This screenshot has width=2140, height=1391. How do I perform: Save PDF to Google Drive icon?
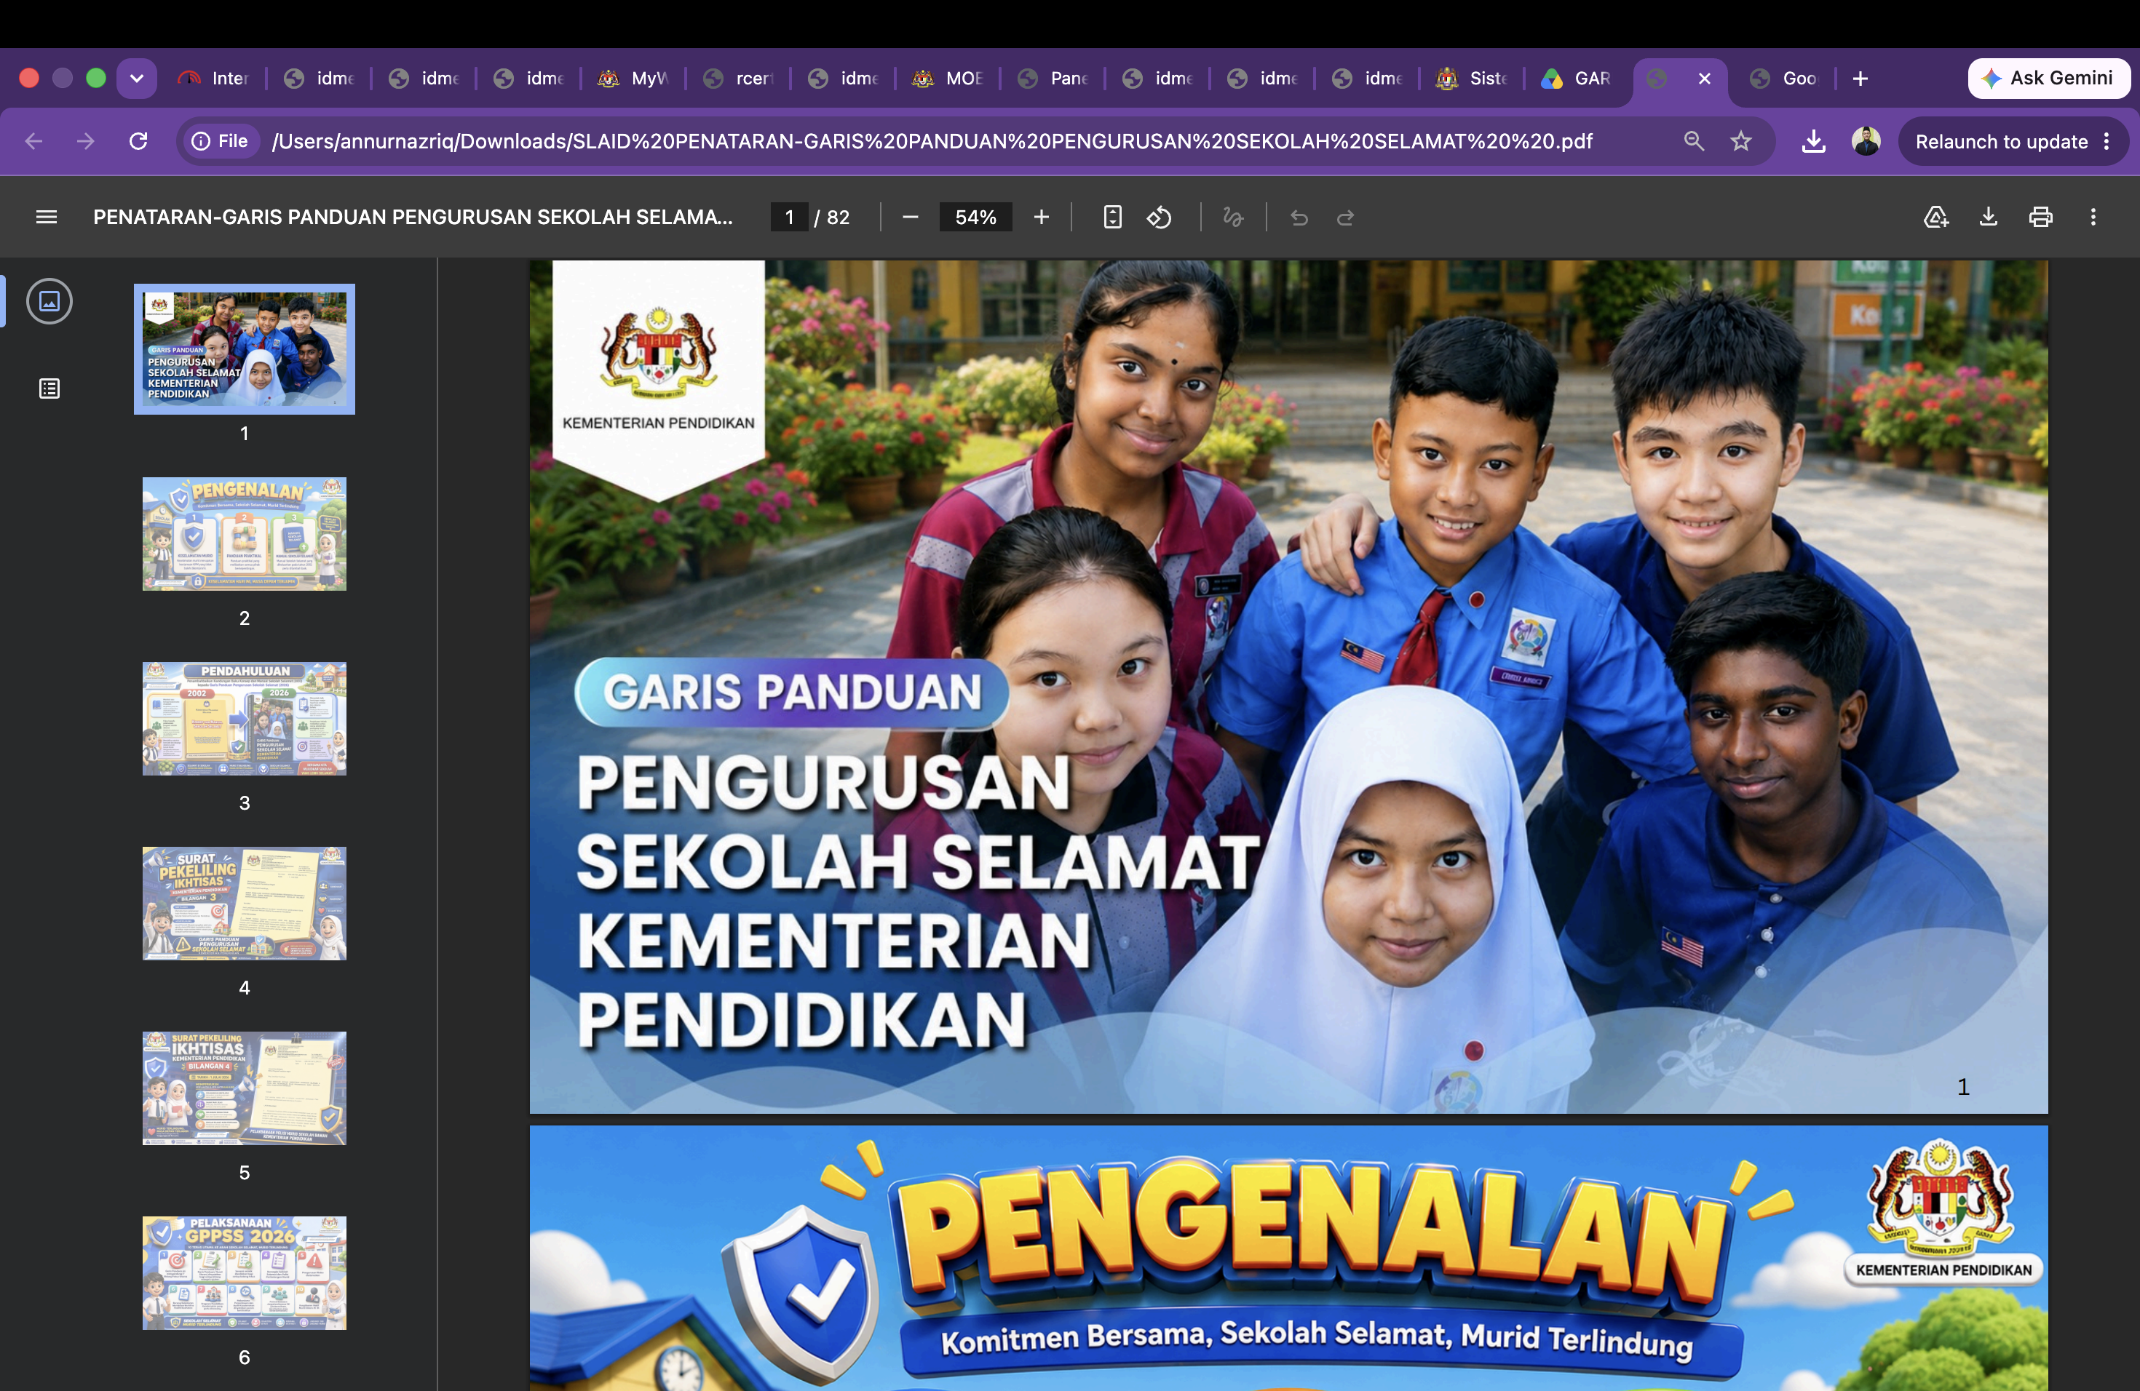tap(1936, 217)
